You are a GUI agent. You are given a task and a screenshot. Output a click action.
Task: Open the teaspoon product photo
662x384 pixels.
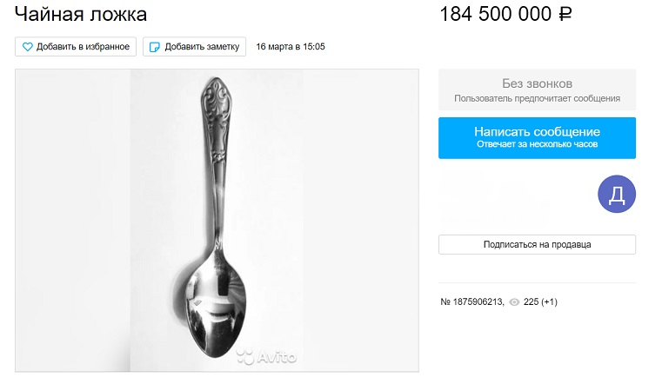[x=217, y=221]
